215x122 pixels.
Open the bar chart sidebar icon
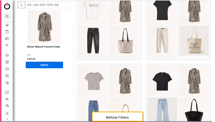(x=7, y=62)
